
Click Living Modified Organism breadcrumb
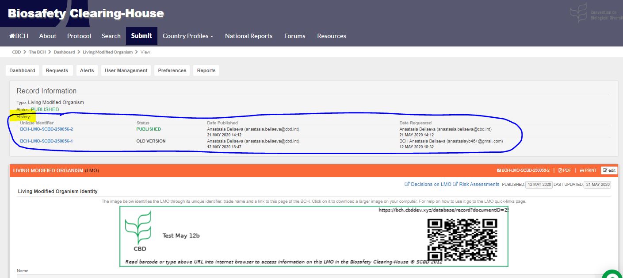point(107,52)
